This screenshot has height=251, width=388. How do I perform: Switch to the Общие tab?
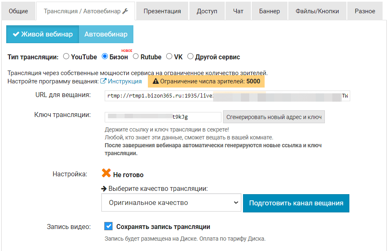click(x=18, y=11)
